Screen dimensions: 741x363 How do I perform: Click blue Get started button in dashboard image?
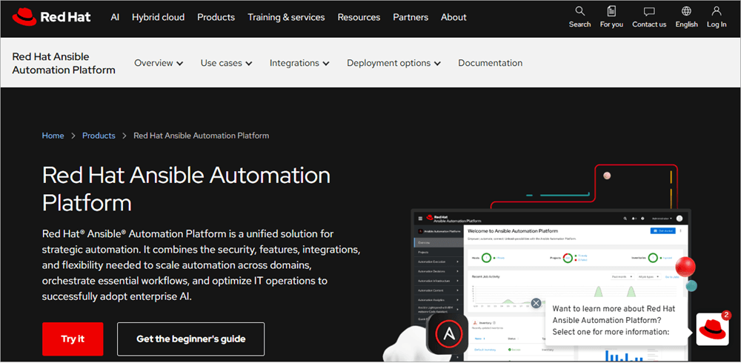[x=663, y=230]
